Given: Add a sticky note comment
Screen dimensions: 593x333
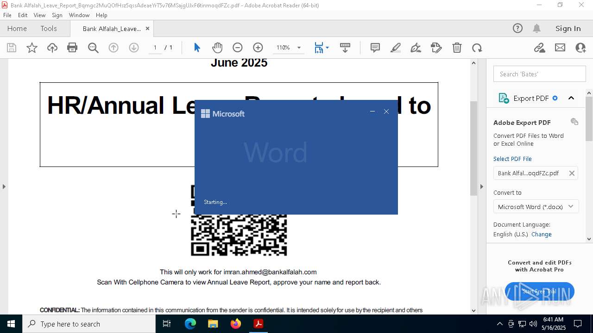Looking at the screenshot, I should tap(375, 48).
